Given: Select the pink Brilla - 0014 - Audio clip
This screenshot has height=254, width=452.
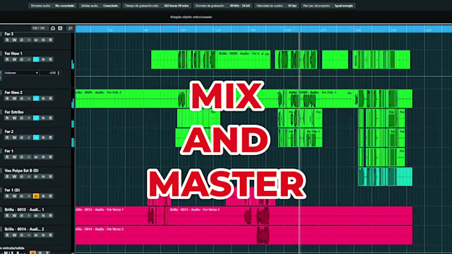Looking at the screenshot, I should click(x=244, y=235).
